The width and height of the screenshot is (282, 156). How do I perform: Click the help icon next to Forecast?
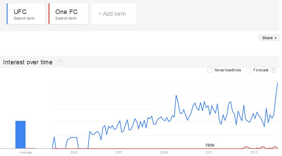[x=273, y=70]
